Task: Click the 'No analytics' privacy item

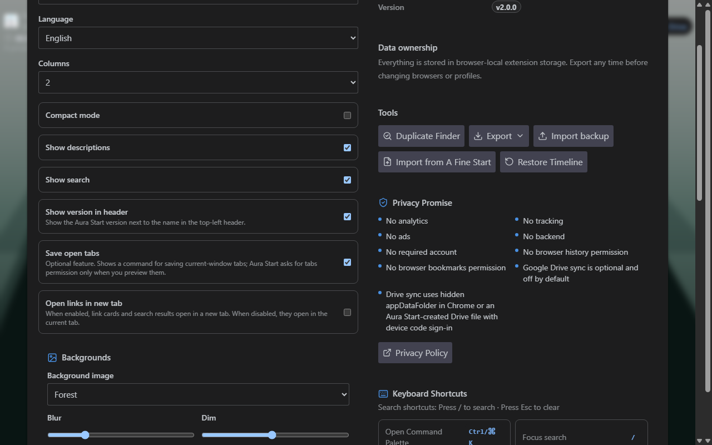Action: point(407,221)
